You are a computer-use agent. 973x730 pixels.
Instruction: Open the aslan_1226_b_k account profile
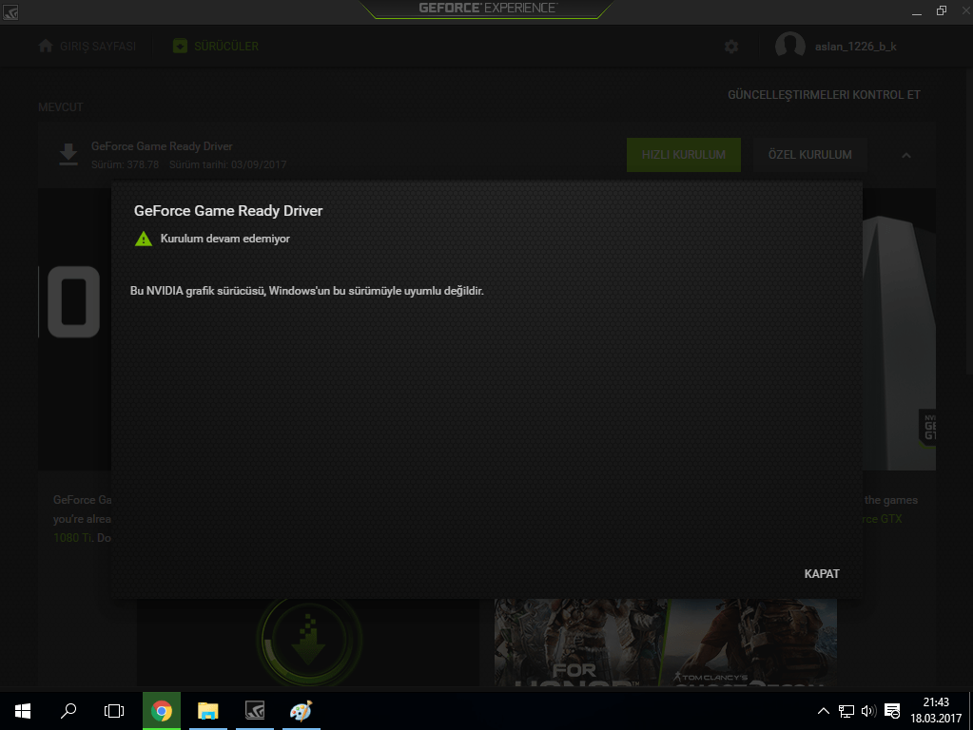tap(836, 47)
